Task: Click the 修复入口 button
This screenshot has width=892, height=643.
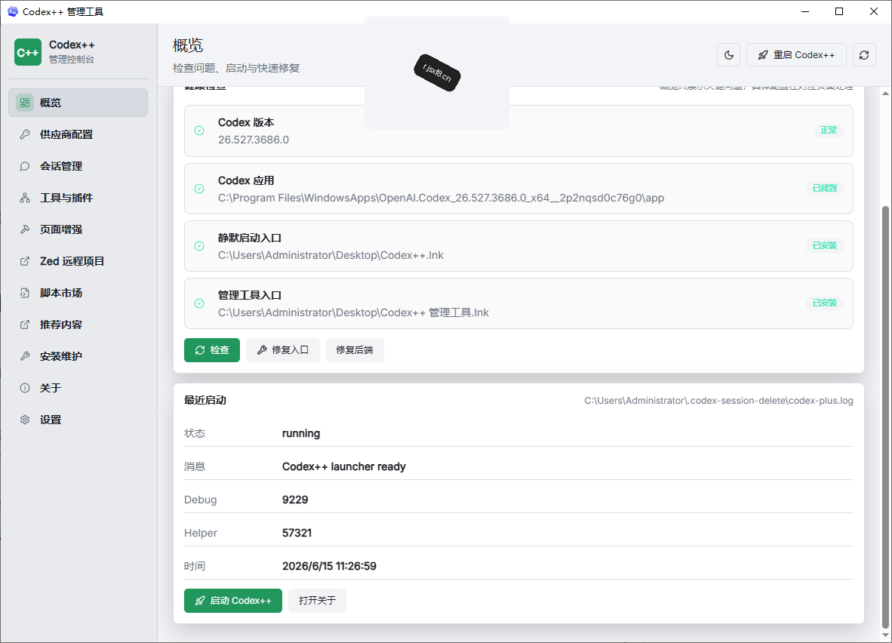Action: [283, 350]
